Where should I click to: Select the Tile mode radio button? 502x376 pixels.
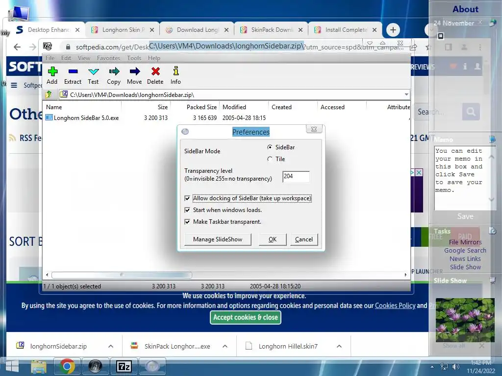coord(270,159)
